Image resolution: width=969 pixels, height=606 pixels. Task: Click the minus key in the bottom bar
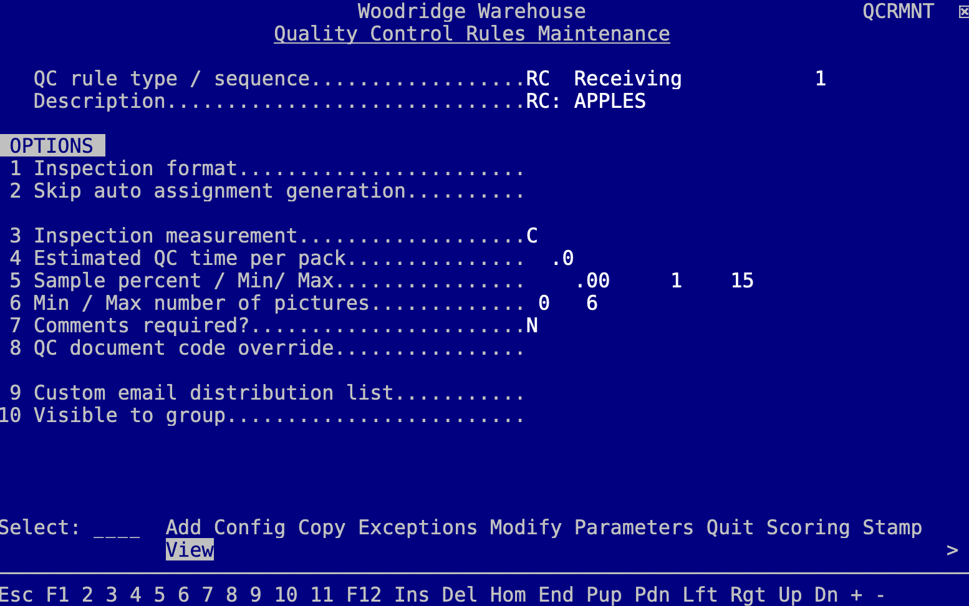[x=880, y=595]
